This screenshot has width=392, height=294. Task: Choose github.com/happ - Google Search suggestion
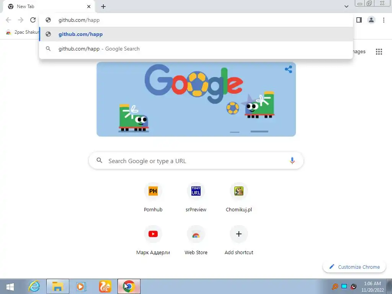(x=196, y=49)
